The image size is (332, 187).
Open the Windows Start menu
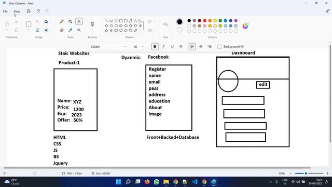[119, 182]
